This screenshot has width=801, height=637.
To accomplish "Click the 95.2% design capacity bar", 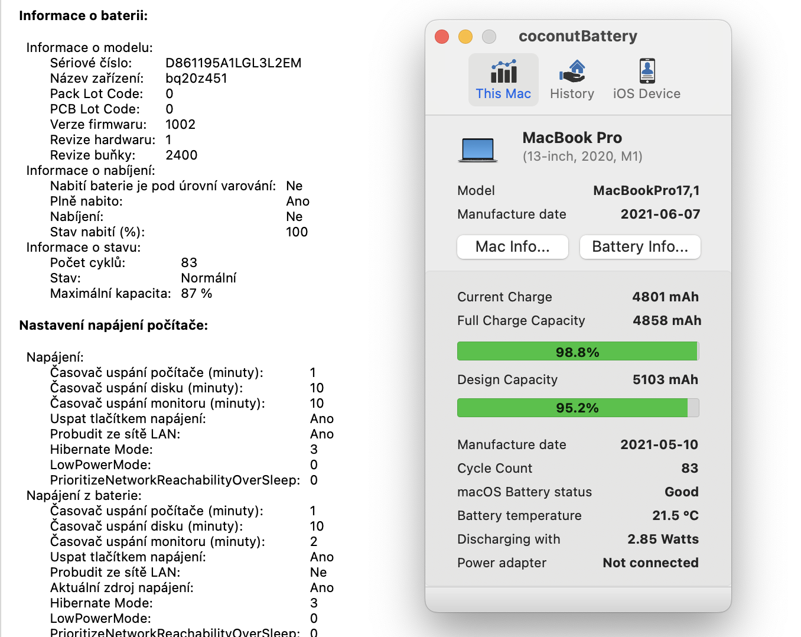I will click(577, 408).
